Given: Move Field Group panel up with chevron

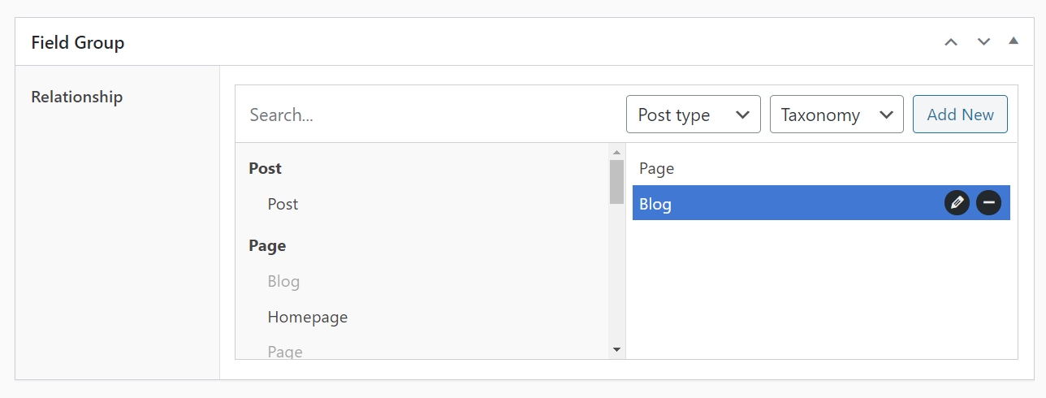Looking at the screenshot, I should [951, 41].
